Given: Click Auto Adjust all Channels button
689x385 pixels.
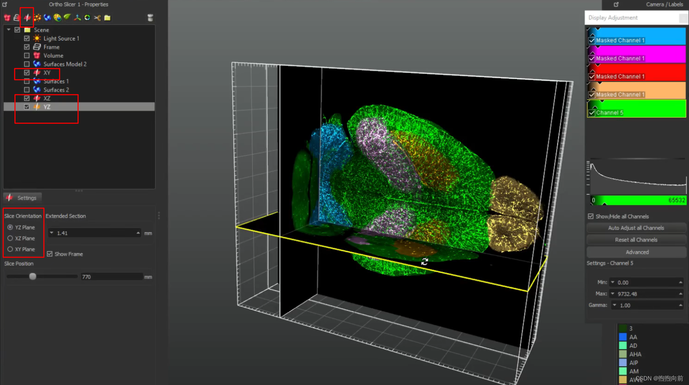Looking at the screenshot, I should click(636, 228).
